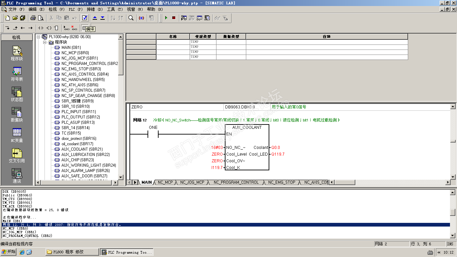This screenshot has height=257, width=457.
Task: Open the find magnifier tool
Action: [131, 18]
